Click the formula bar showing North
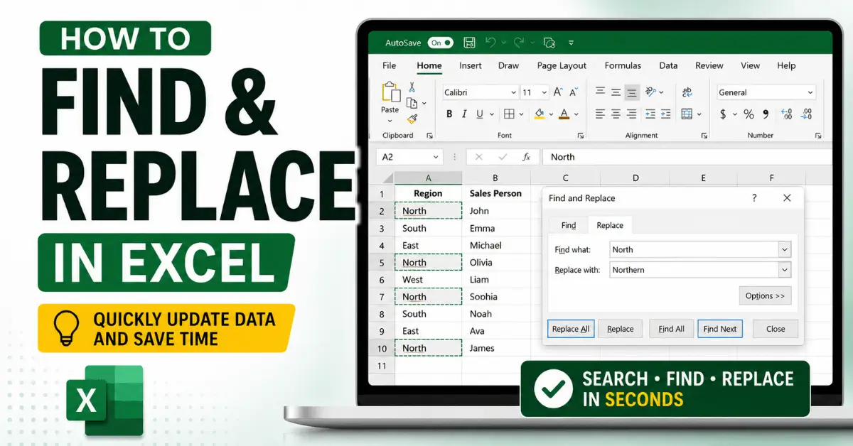 [x=687, y=157]
